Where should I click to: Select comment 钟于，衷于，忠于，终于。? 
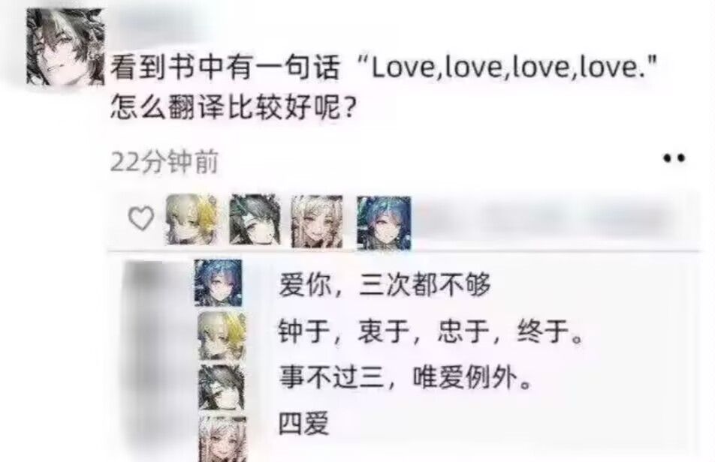coord(431,331)
